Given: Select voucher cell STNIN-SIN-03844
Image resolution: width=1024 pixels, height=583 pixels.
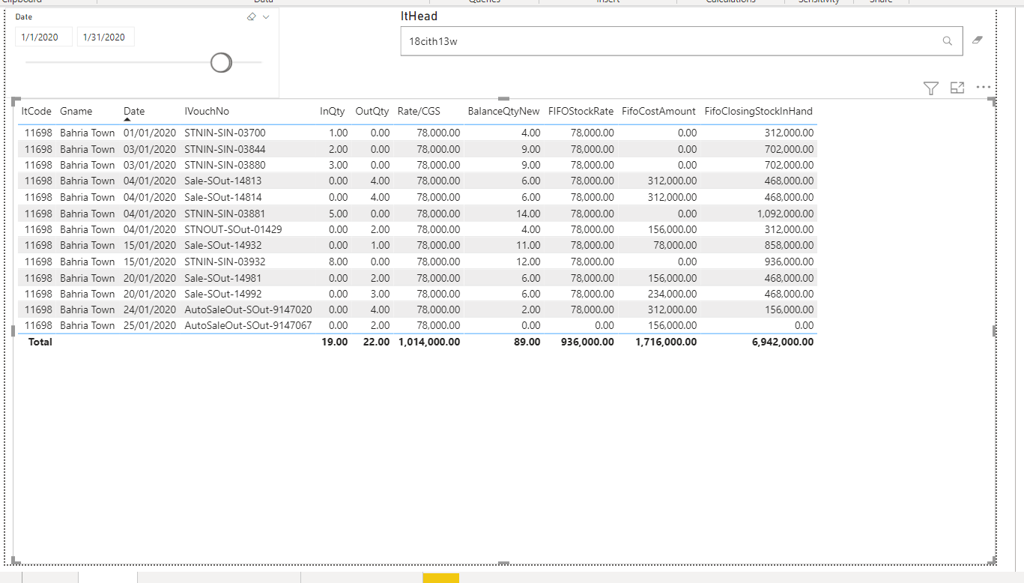Looking at the screenshot, I should (x=225, y=149).
